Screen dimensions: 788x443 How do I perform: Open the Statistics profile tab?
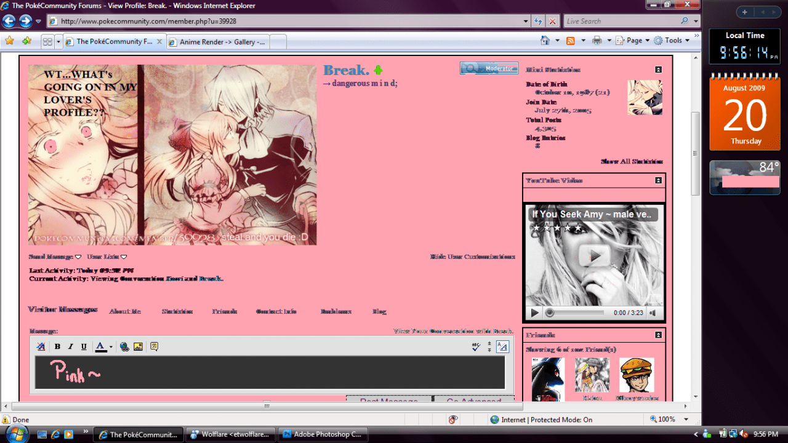click(x=177, y=311)
